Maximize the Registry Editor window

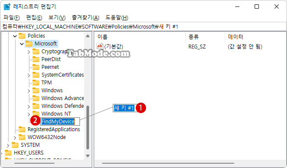[257, 6]
